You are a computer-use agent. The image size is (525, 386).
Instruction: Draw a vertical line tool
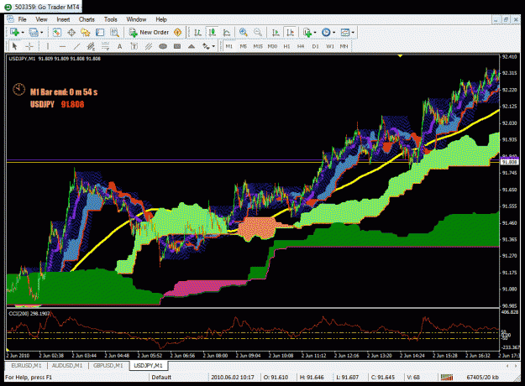(48, 46)
